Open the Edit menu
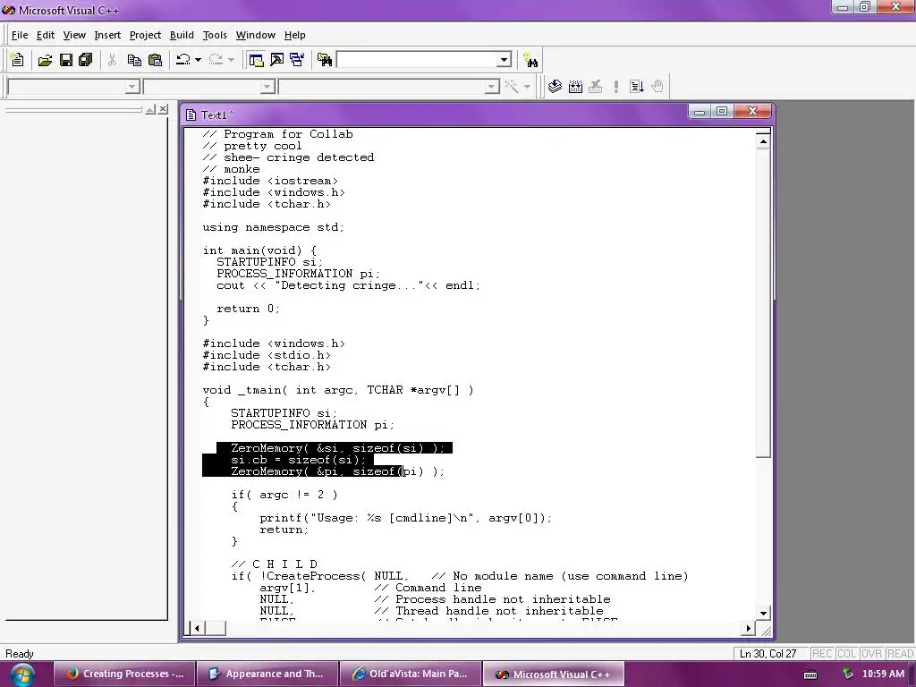This screenshot has height=687, width=916. 46,35
